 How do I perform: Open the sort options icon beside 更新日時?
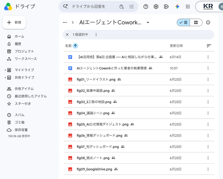(209, 46)
